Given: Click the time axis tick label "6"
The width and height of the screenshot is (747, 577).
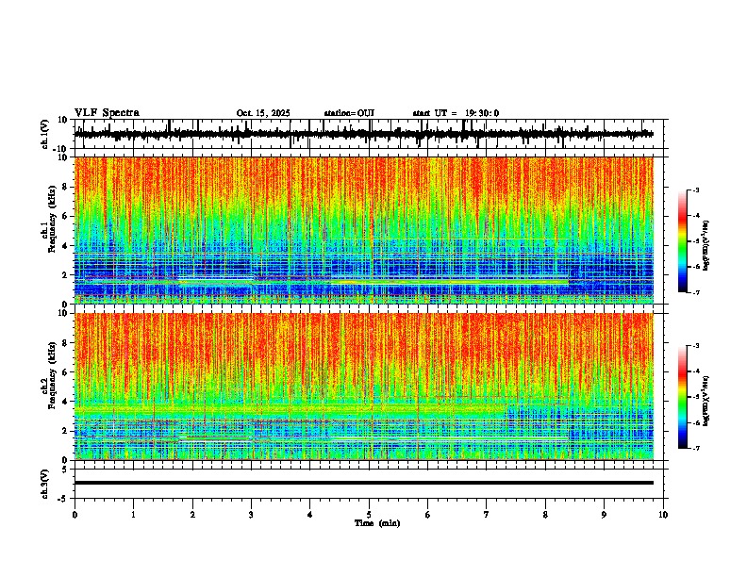Looking at the screenshot, I should tap(428, 515).
